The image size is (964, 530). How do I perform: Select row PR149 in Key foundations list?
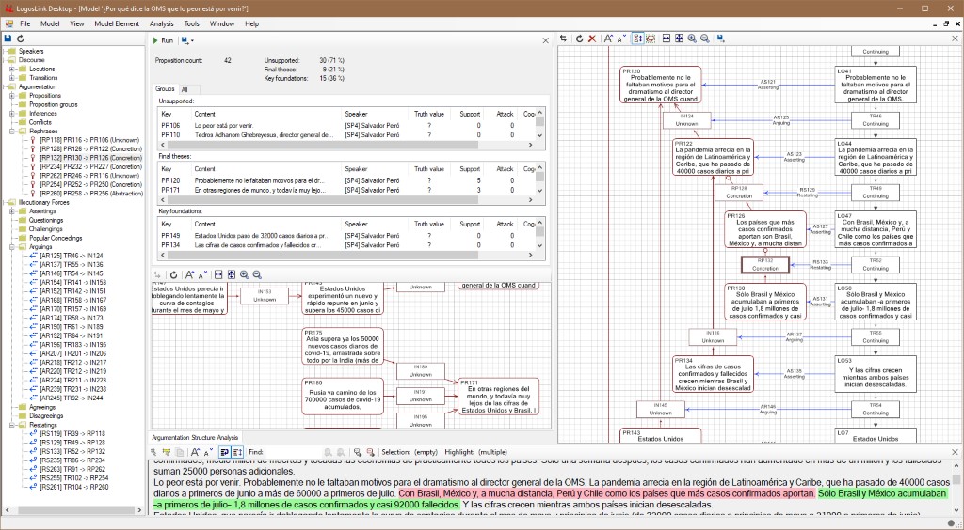coord(347,236)
